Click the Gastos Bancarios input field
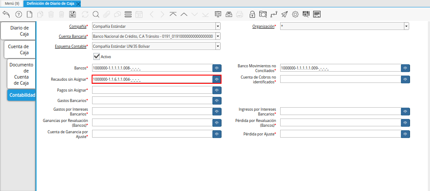 click(x=152, y=101)
